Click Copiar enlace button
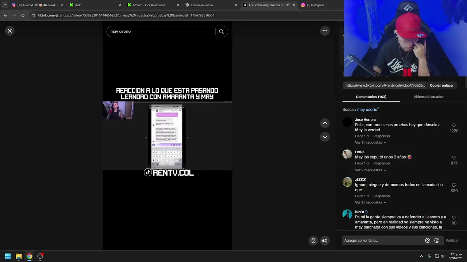Image resolution: width=467 pixels, height=262 pixels. 441,86
